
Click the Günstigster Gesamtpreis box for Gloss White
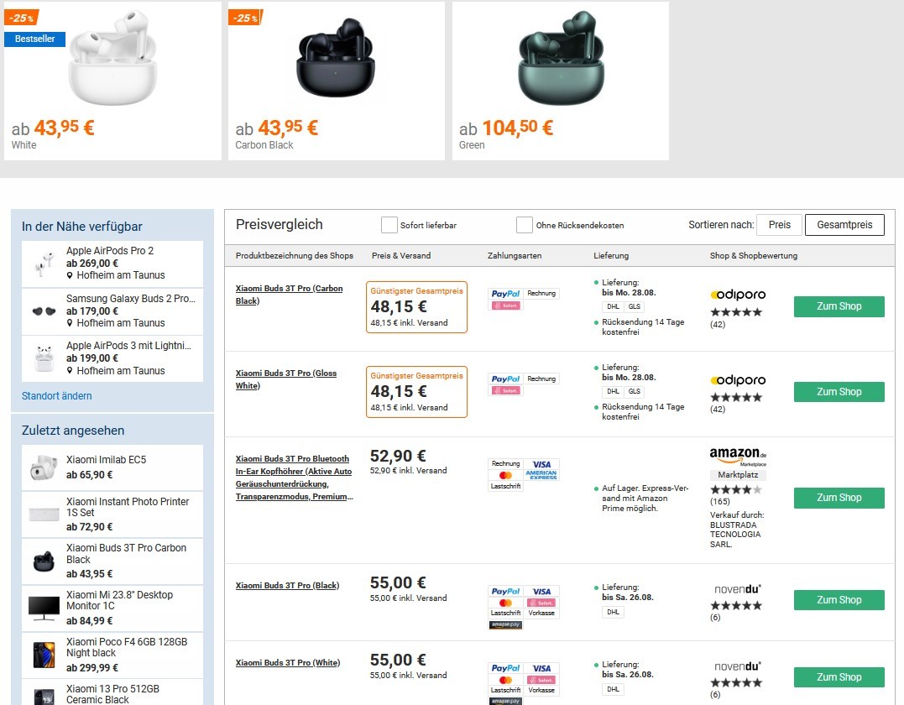416,392
